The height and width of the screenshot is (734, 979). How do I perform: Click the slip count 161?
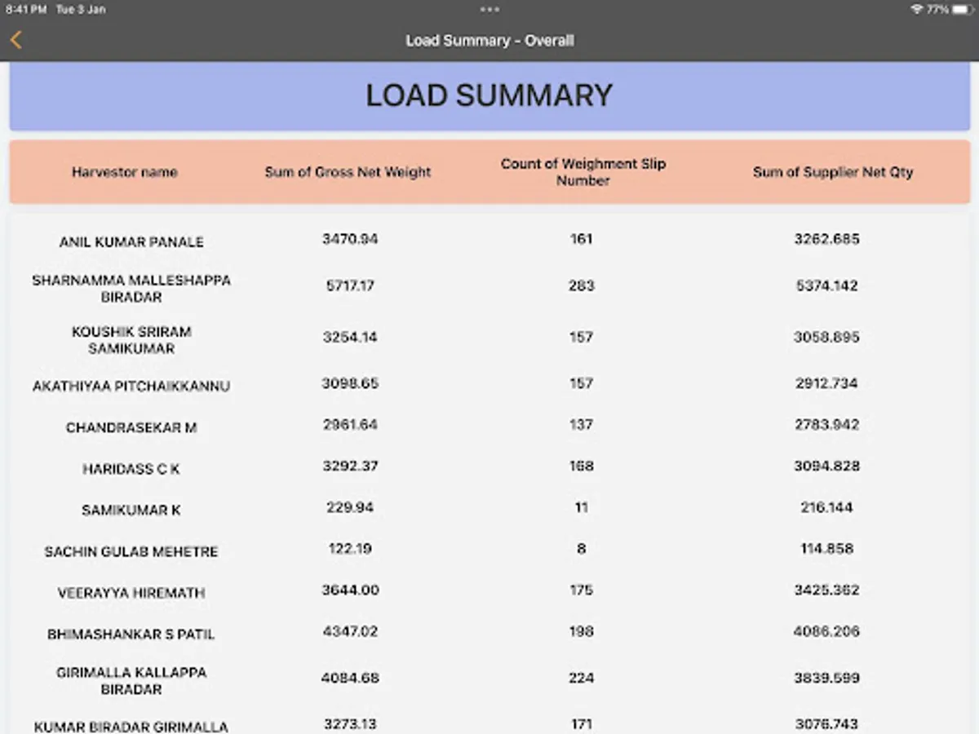click(581, 239)
